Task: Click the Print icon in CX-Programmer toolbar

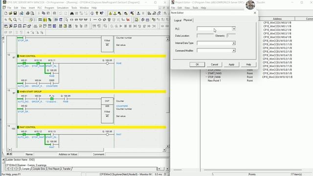Action: click(x=27, y=13)
